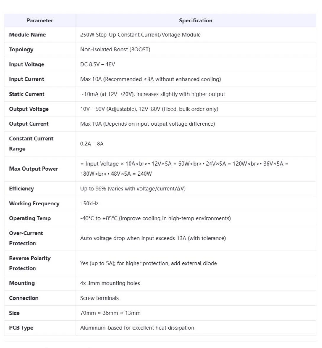The image size is (322, 348).
Task: Select the Module Name row label
Action: point(27,35)
